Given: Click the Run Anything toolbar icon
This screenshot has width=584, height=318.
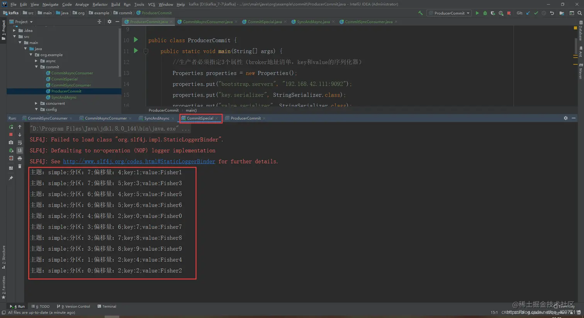Looking at the screenshot, I should click(x=572, y=13).
